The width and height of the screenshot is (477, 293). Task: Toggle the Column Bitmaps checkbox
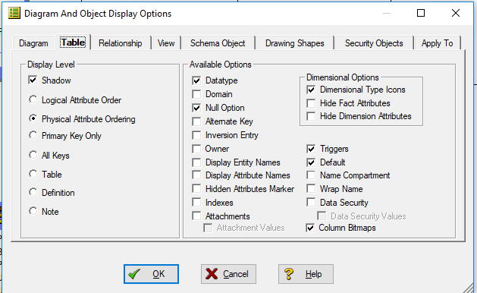tap(310, 228)
